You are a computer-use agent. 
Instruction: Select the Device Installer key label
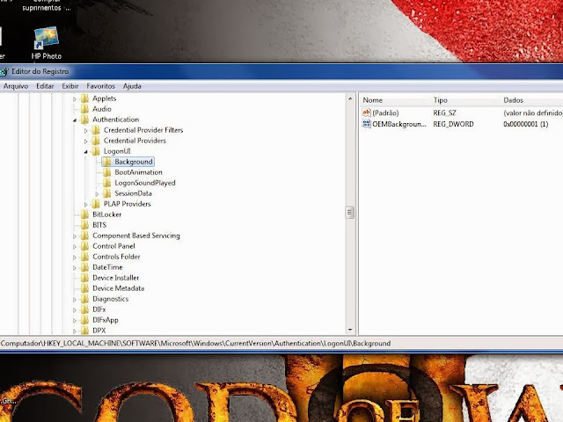(115, 278)
